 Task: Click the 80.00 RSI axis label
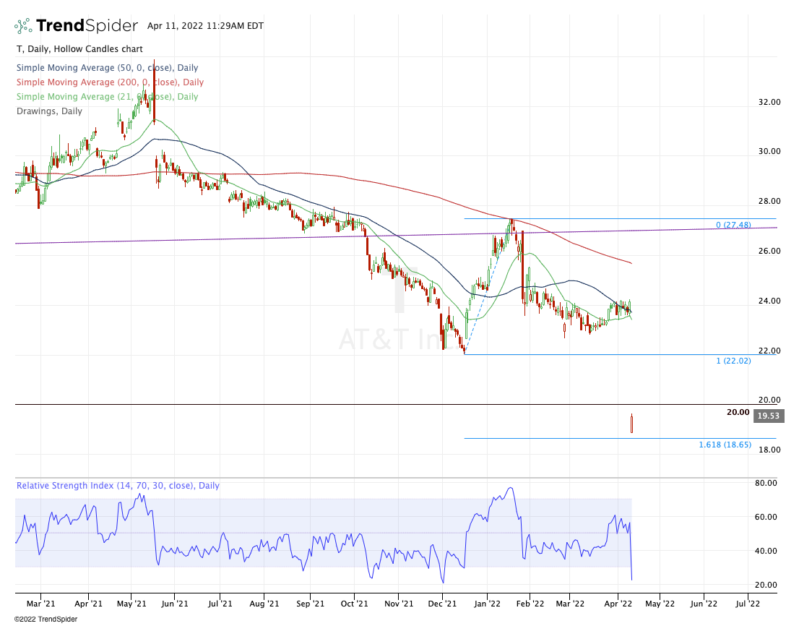(765, 484)
